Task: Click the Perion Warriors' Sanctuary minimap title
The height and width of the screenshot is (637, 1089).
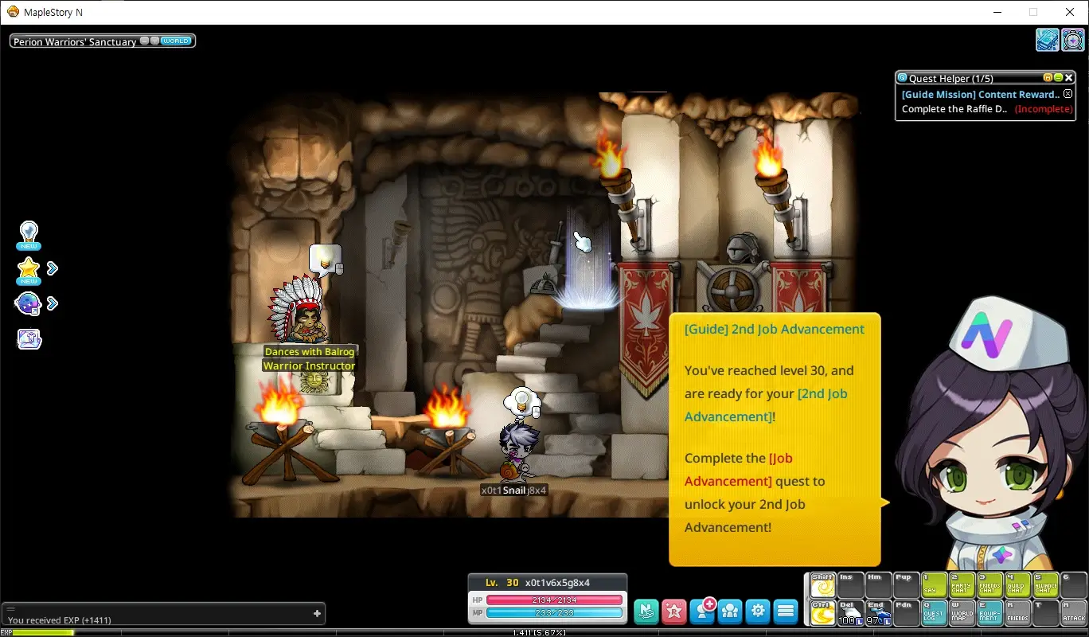Action: coord(75,41)
